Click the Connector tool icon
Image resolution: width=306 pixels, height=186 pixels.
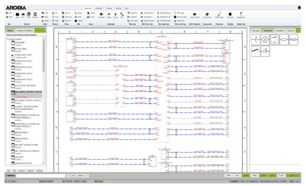[101, 15]
